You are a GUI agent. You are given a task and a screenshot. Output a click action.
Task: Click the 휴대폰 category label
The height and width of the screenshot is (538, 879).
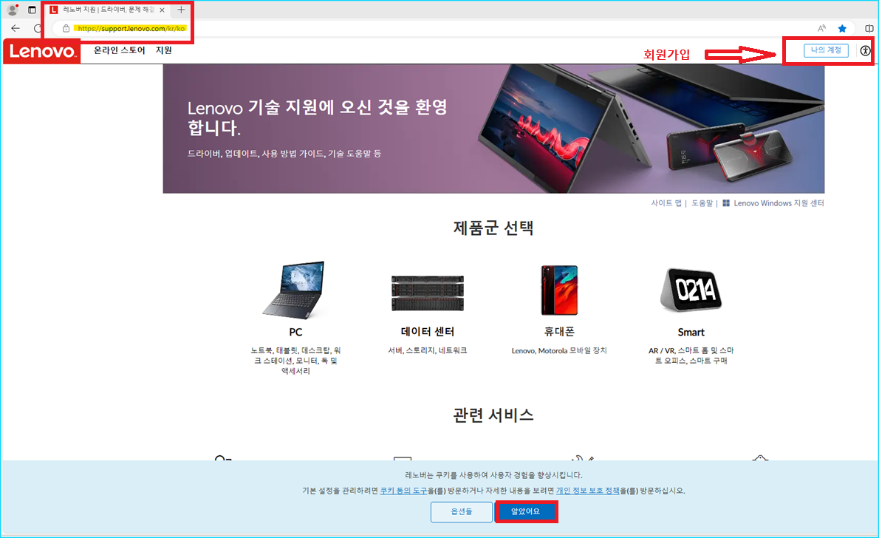point(559,332)
